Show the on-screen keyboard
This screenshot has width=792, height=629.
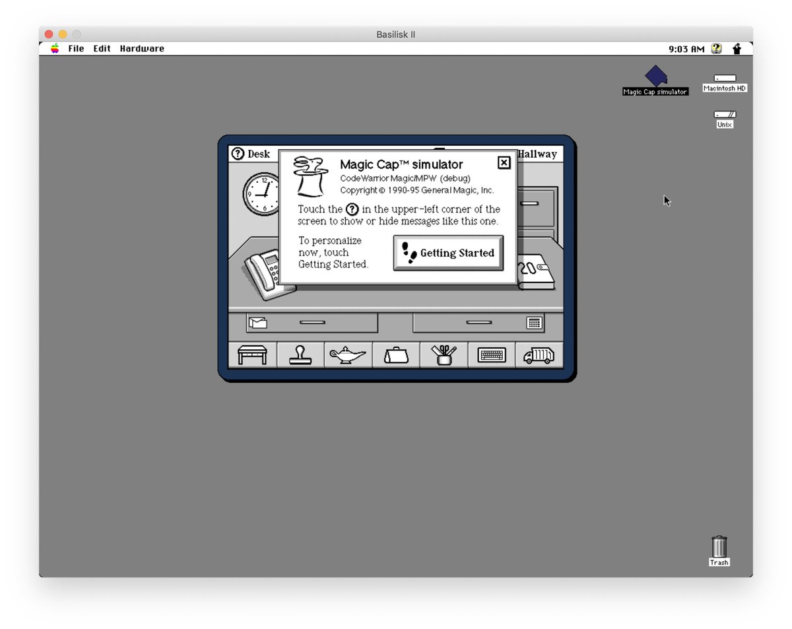click(x=492, y=355)
